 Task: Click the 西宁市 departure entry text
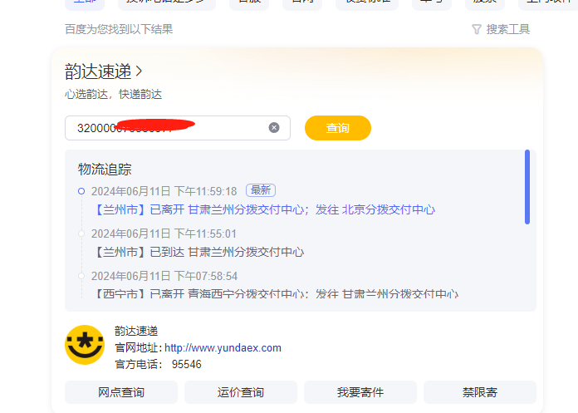(277, 294)
